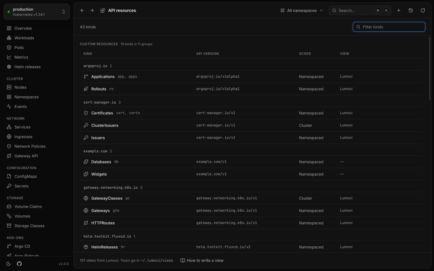
Task: Refresh the resources list
Action: coord(423,11)
